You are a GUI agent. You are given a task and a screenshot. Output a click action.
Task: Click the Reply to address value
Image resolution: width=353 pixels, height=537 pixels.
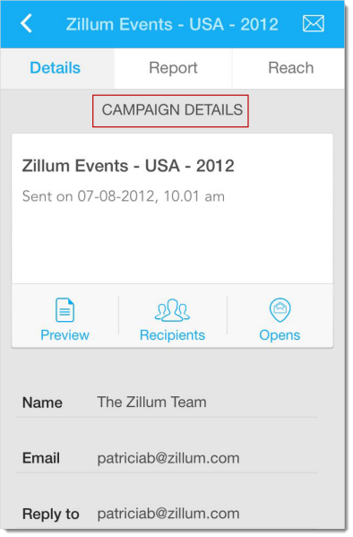[x=168, y=514]
